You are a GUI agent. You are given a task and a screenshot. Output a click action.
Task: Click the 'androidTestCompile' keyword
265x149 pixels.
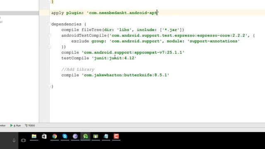pyautogui.click(x=84, y=36)
